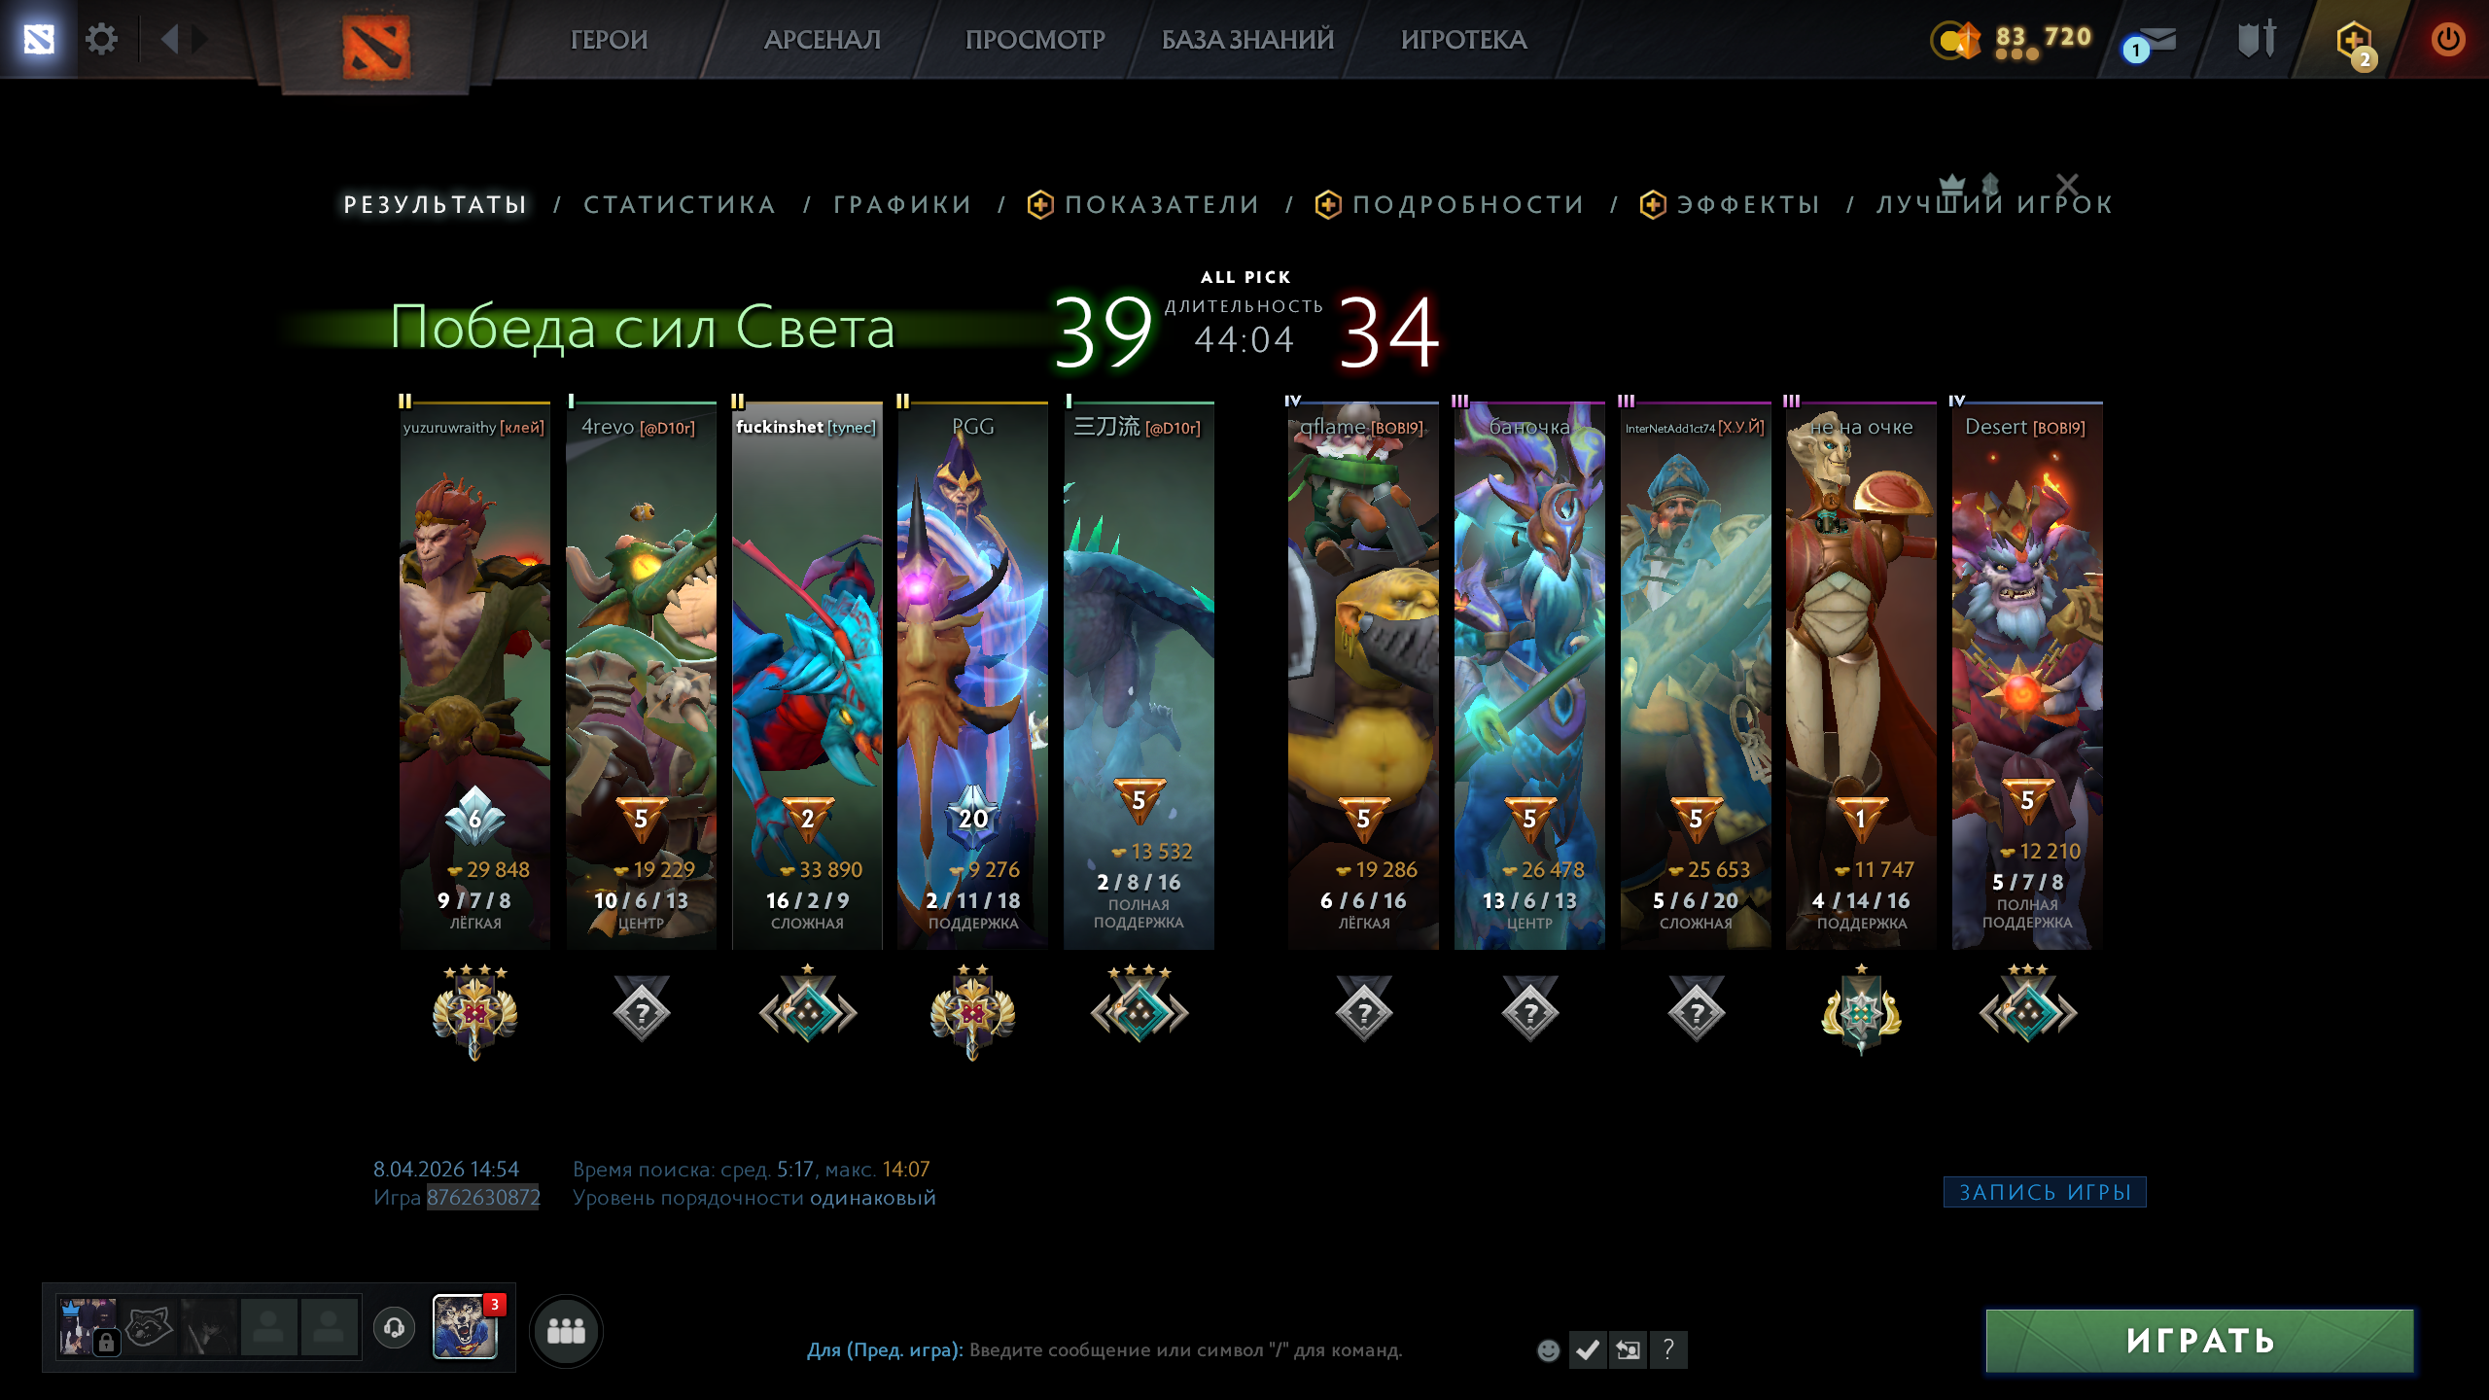Click the back navigation arrow
The width and height of the screenshot is (2489, 1400).
[170, 39]
